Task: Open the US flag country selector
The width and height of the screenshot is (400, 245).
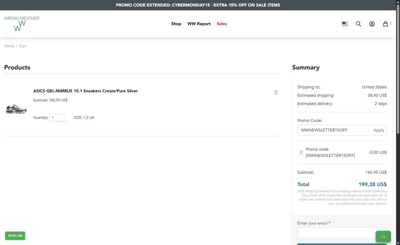Action: [345, 24]
